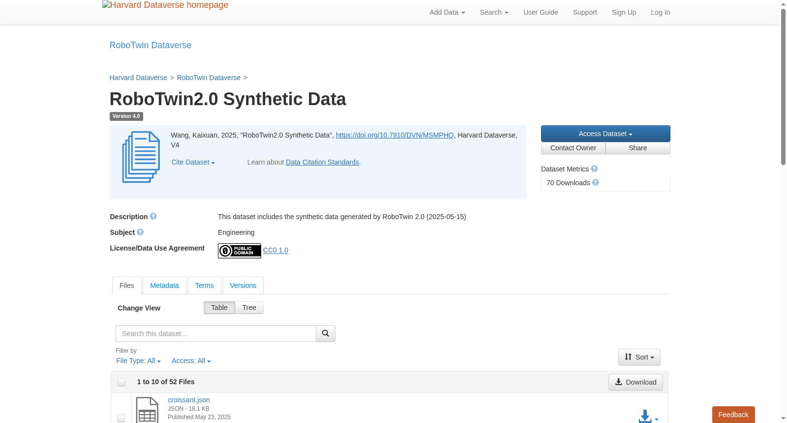Screen dimensions: 787x423
Task: Click the vertical page scrollbar thumb
Action: pos(783,86)
